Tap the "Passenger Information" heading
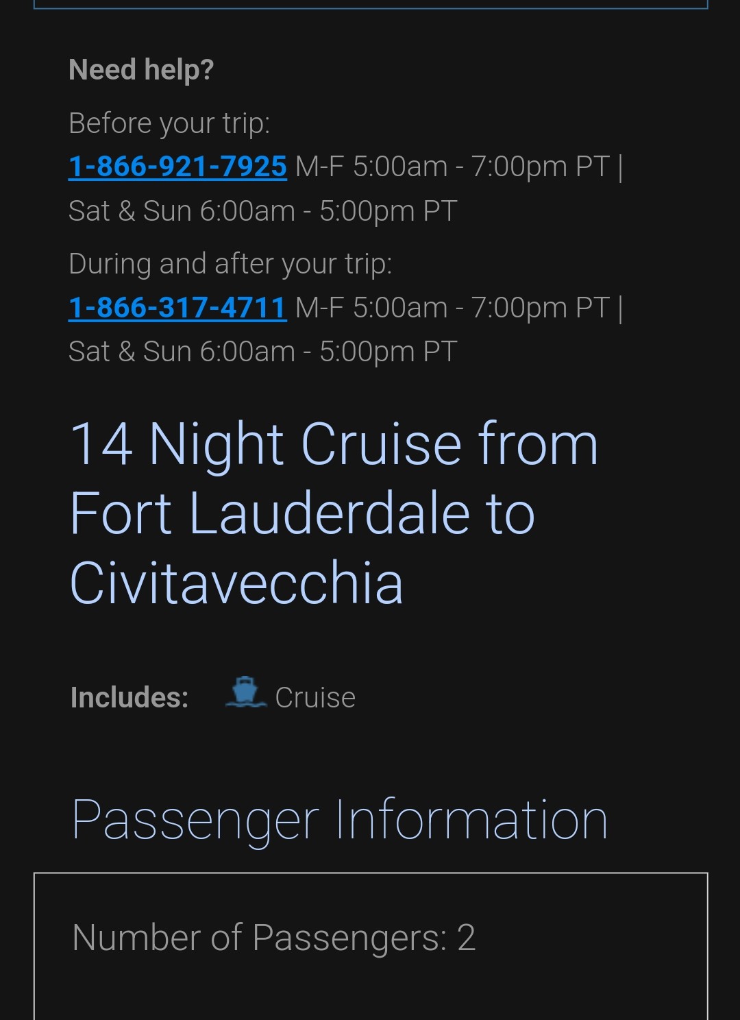 (339, 820)
